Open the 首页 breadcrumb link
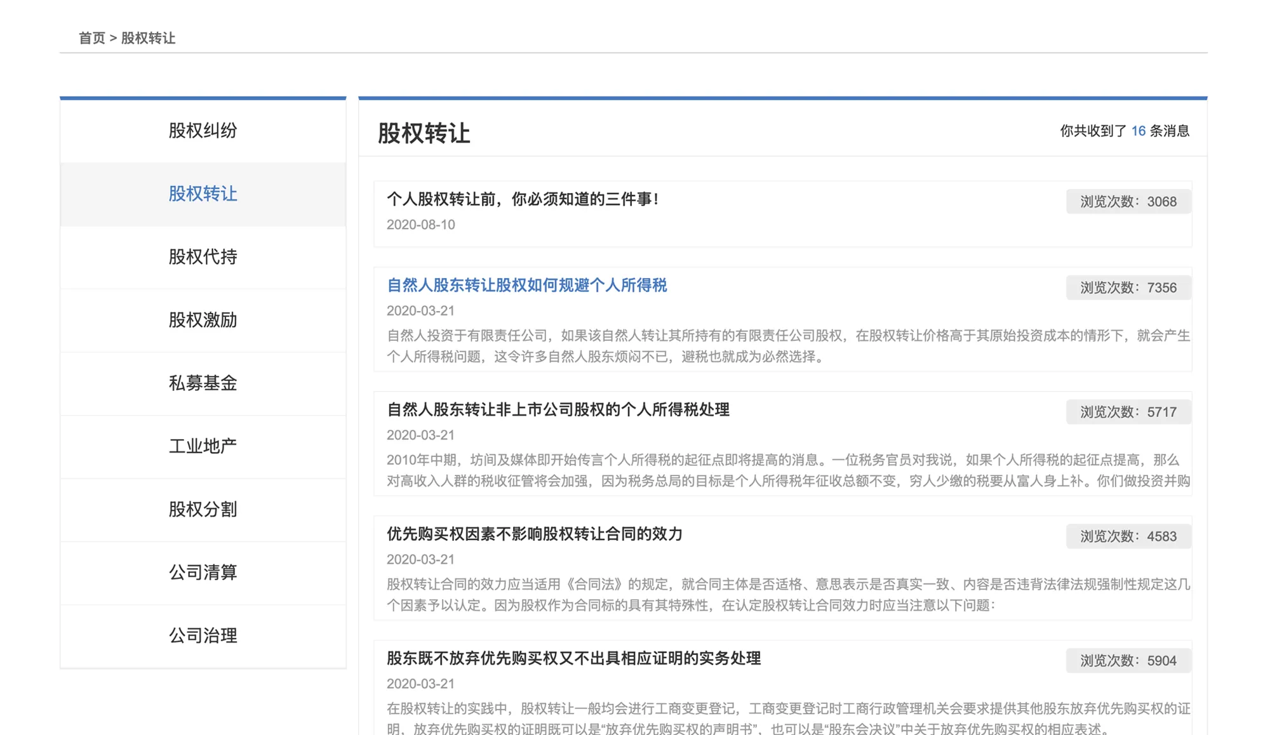 (x=91, y=38)
